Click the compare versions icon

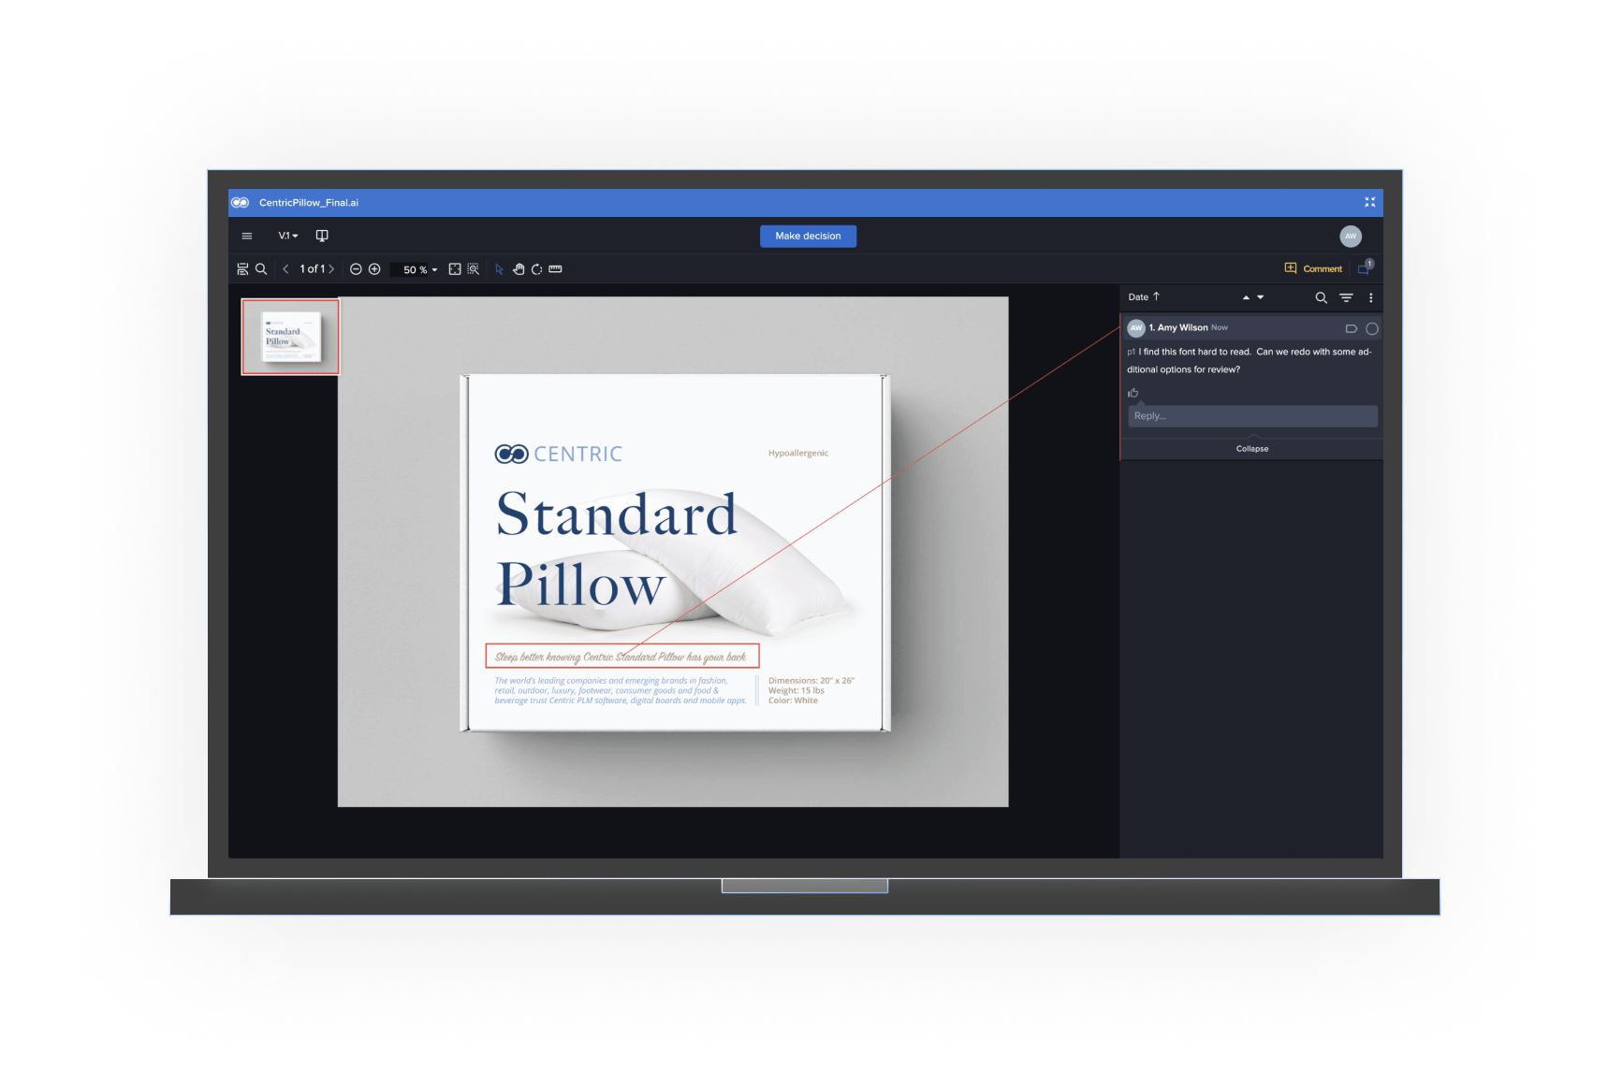tap(322, 236)
